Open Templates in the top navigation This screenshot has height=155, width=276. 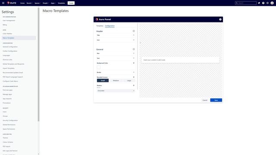[x=61, y=3]
